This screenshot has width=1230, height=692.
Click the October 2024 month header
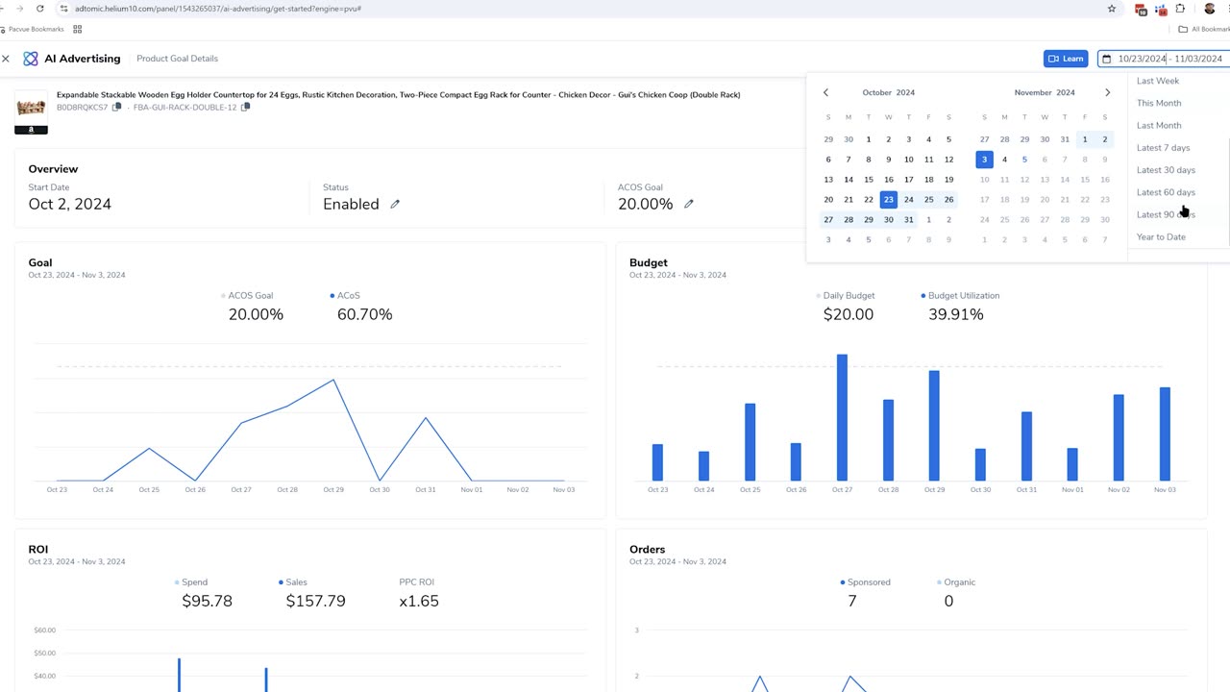[x=888, y=92]
